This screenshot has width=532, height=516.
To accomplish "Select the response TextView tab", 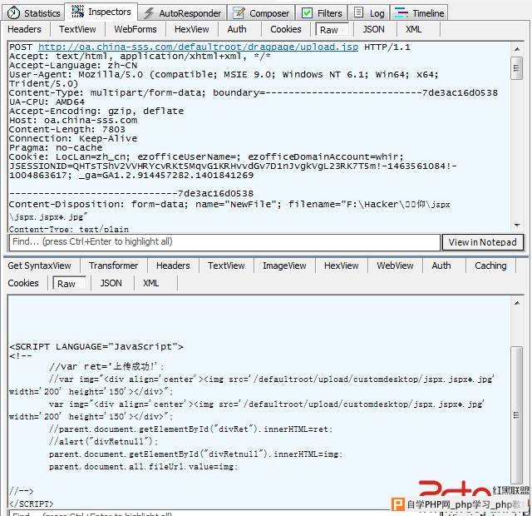I will (226, 265).
